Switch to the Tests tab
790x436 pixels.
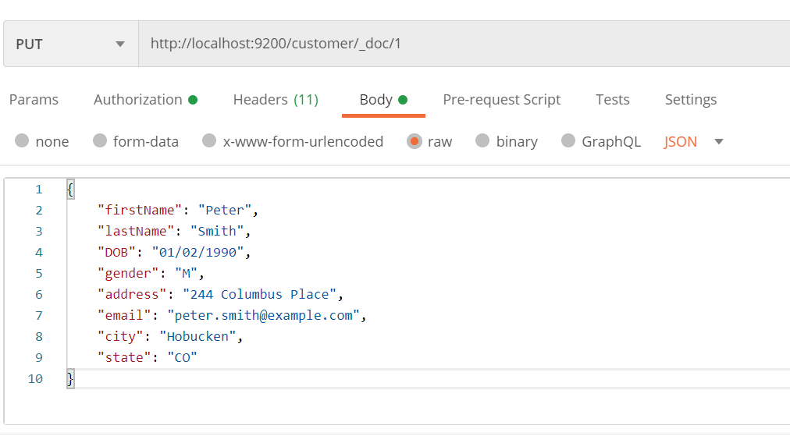tap(612, 100)
